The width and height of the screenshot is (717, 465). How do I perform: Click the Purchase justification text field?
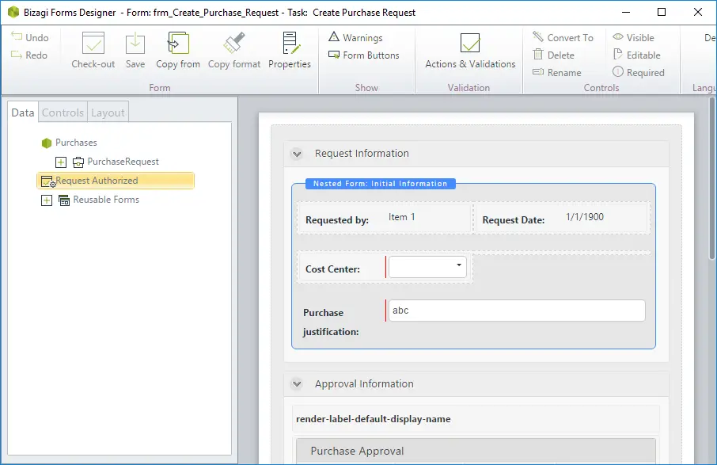(x=517, y=311)
